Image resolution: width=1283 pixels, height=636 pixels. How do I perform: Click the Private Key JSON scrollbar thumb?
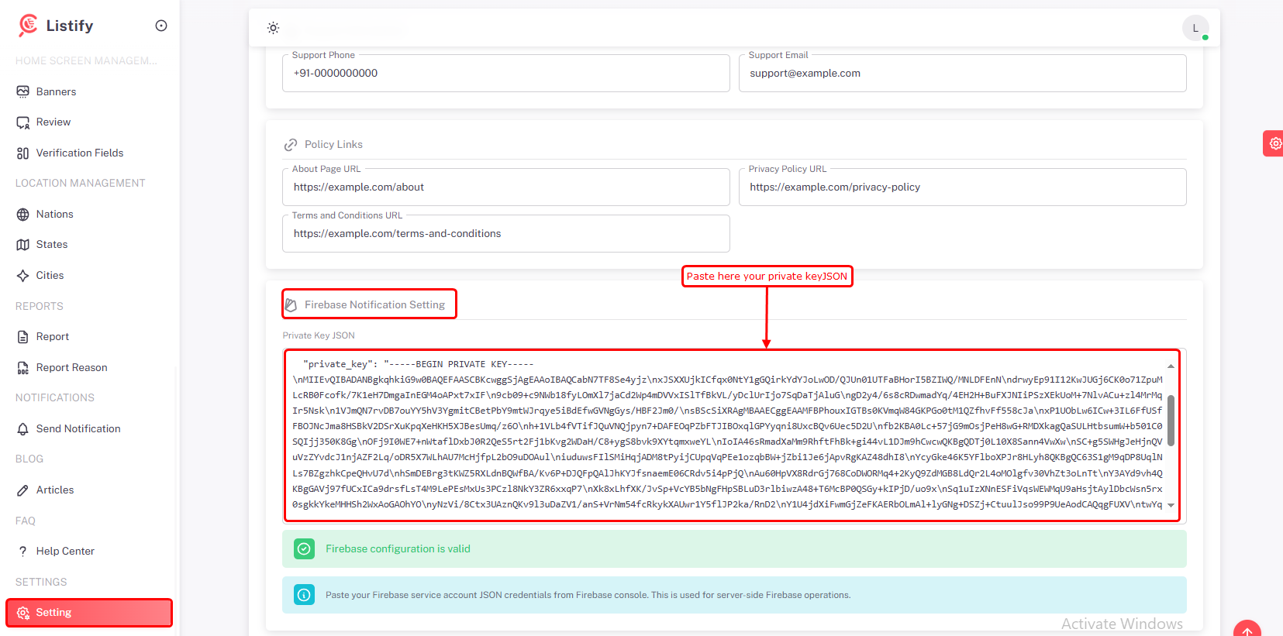(x=1171, y=420)
